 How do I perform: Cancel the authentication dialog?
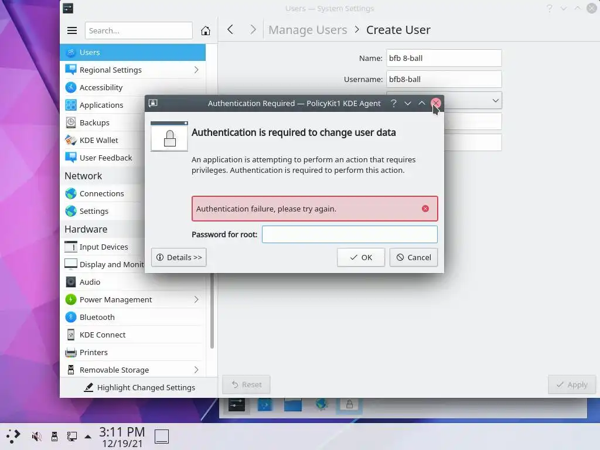414,257
